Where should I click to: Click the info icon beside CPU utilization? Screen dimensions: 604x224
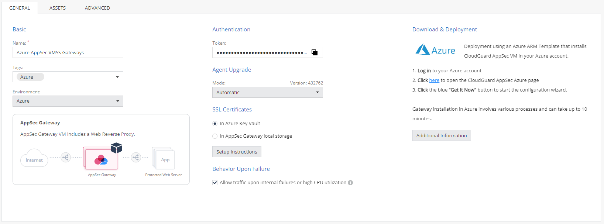pyautogui.click(x=350, y=183)
